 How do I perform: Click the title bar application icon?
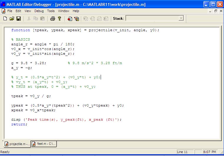pyautogui.click(x=3, y=4)
